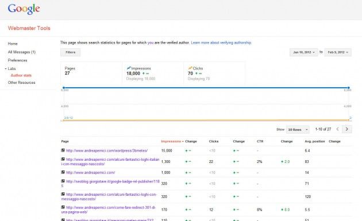Follow Learn more about verifying authorship link
This screenshot has width=362, height=221.
[x=221, y=42]
